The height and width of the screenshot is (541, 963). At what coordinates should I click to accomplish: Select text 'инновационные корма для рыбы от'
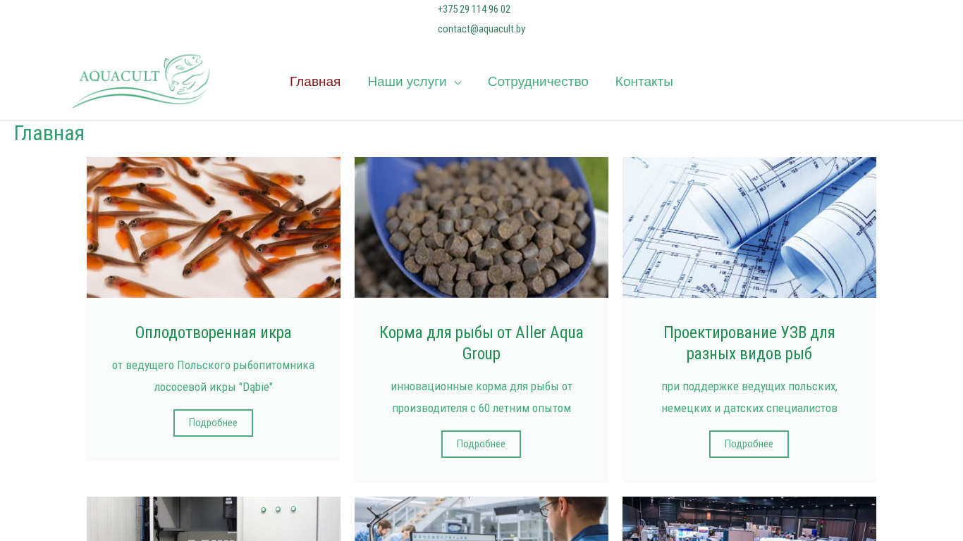(481, 387)
